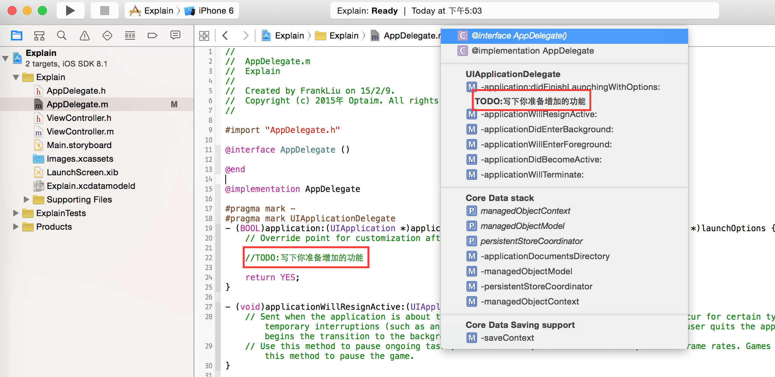The image size is (775, 377).
Task: Collapse the Explain group folder
Action: [16, 77]
